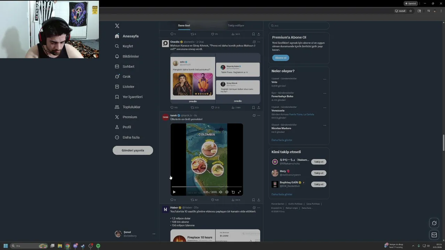The height and width of the screenshot is (250, 445).
Task: Repost the tanık post with 42 reposts
Action: [194, 200]
